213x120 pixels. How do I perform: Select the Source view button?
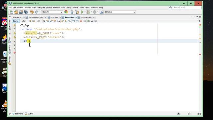pyautogui.click(x=16, y=21)
